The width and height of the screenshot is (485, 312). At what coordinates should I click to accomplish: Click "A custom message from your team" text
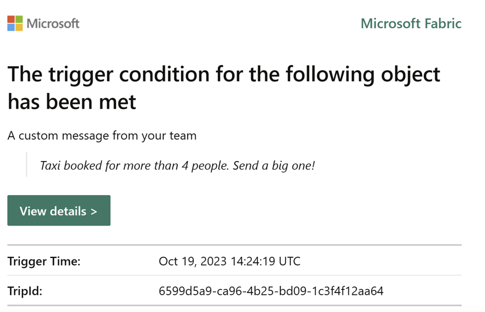coord(102,136)
